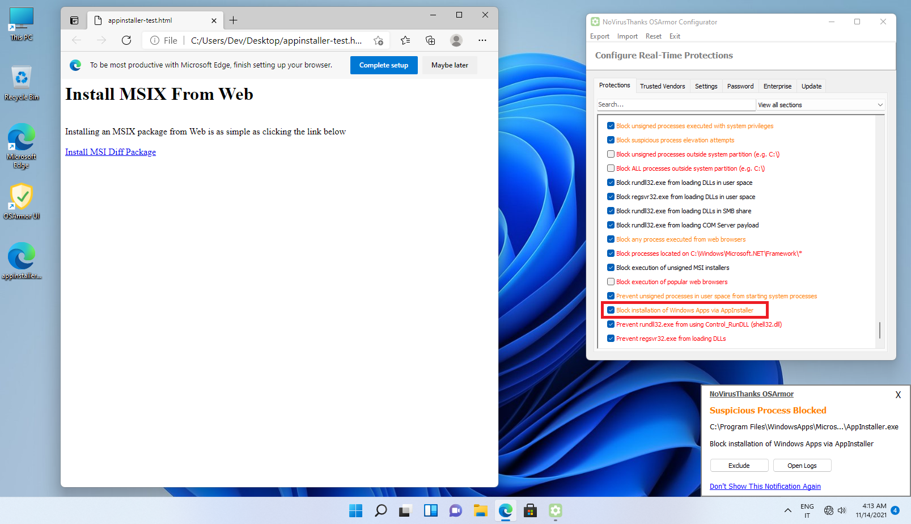
Task: Click the Edge address bar URL
Action: [276, 40]
